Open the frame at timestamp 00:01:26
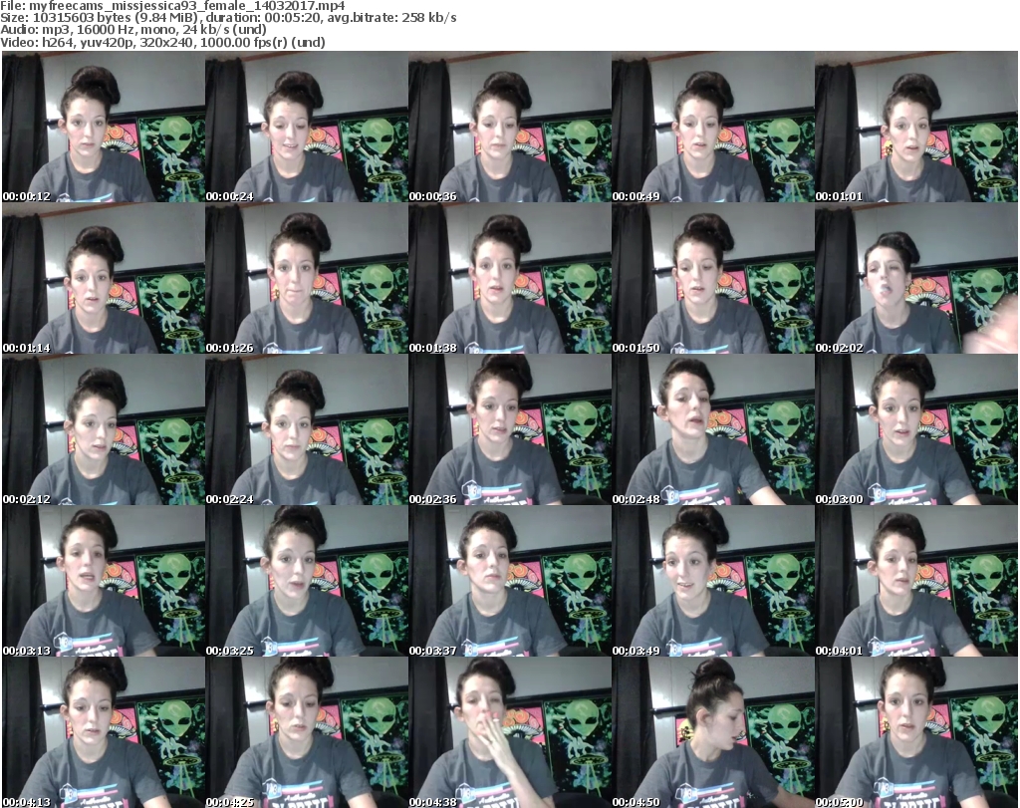 click(307, 278)
